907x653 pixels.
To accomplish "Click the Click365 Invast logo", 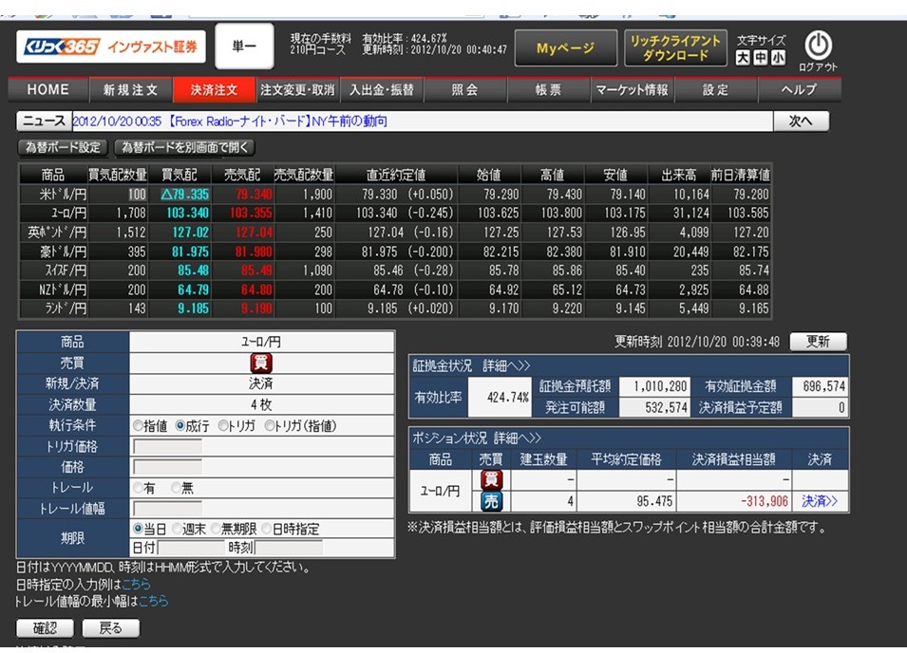I will pos(111,47).
